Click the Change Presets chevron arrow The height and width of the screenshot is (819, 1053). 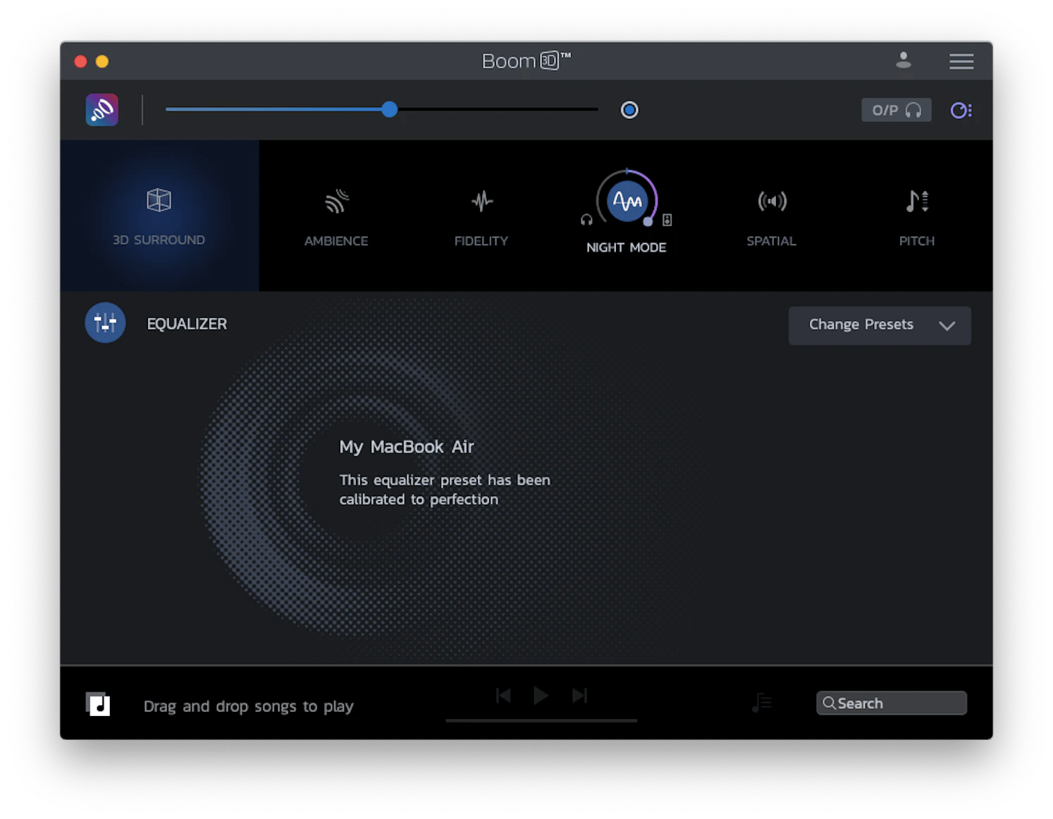click(x=947, y=326)
